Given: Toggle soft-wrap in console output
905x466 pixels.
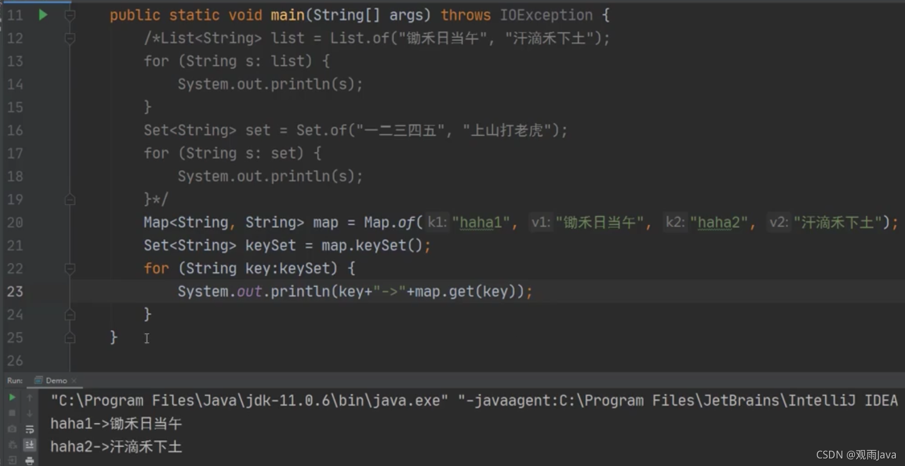Looking at the screenshot, I should (30, 429).
